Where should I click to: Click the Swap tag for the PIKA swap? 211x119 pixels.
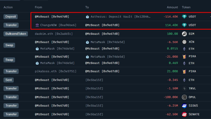point(9,60)
